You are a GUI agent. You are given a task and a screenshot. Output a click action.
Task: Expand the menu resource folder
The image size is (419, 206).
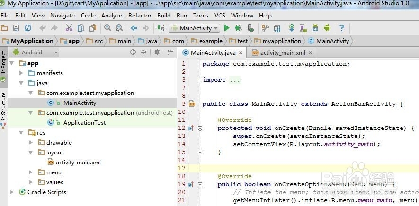31,172
